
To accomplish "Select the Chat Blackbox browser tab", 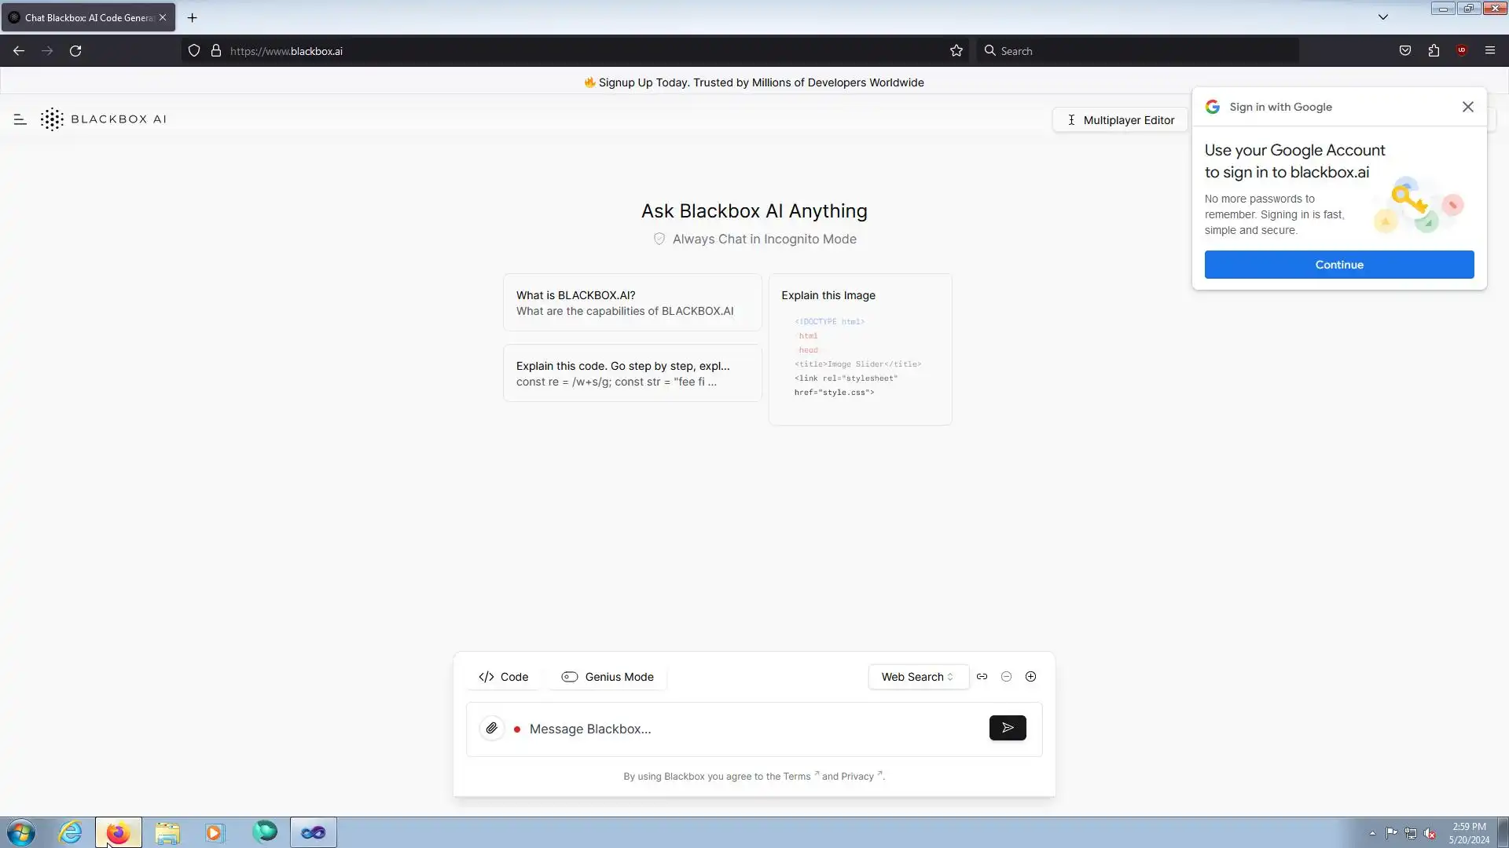I will tap(88, 17).
